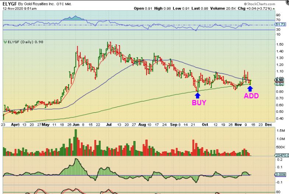Screen dimensions: 289x194
Task: Click the Oct label on date axis
Action: click(x=205, y=125)
